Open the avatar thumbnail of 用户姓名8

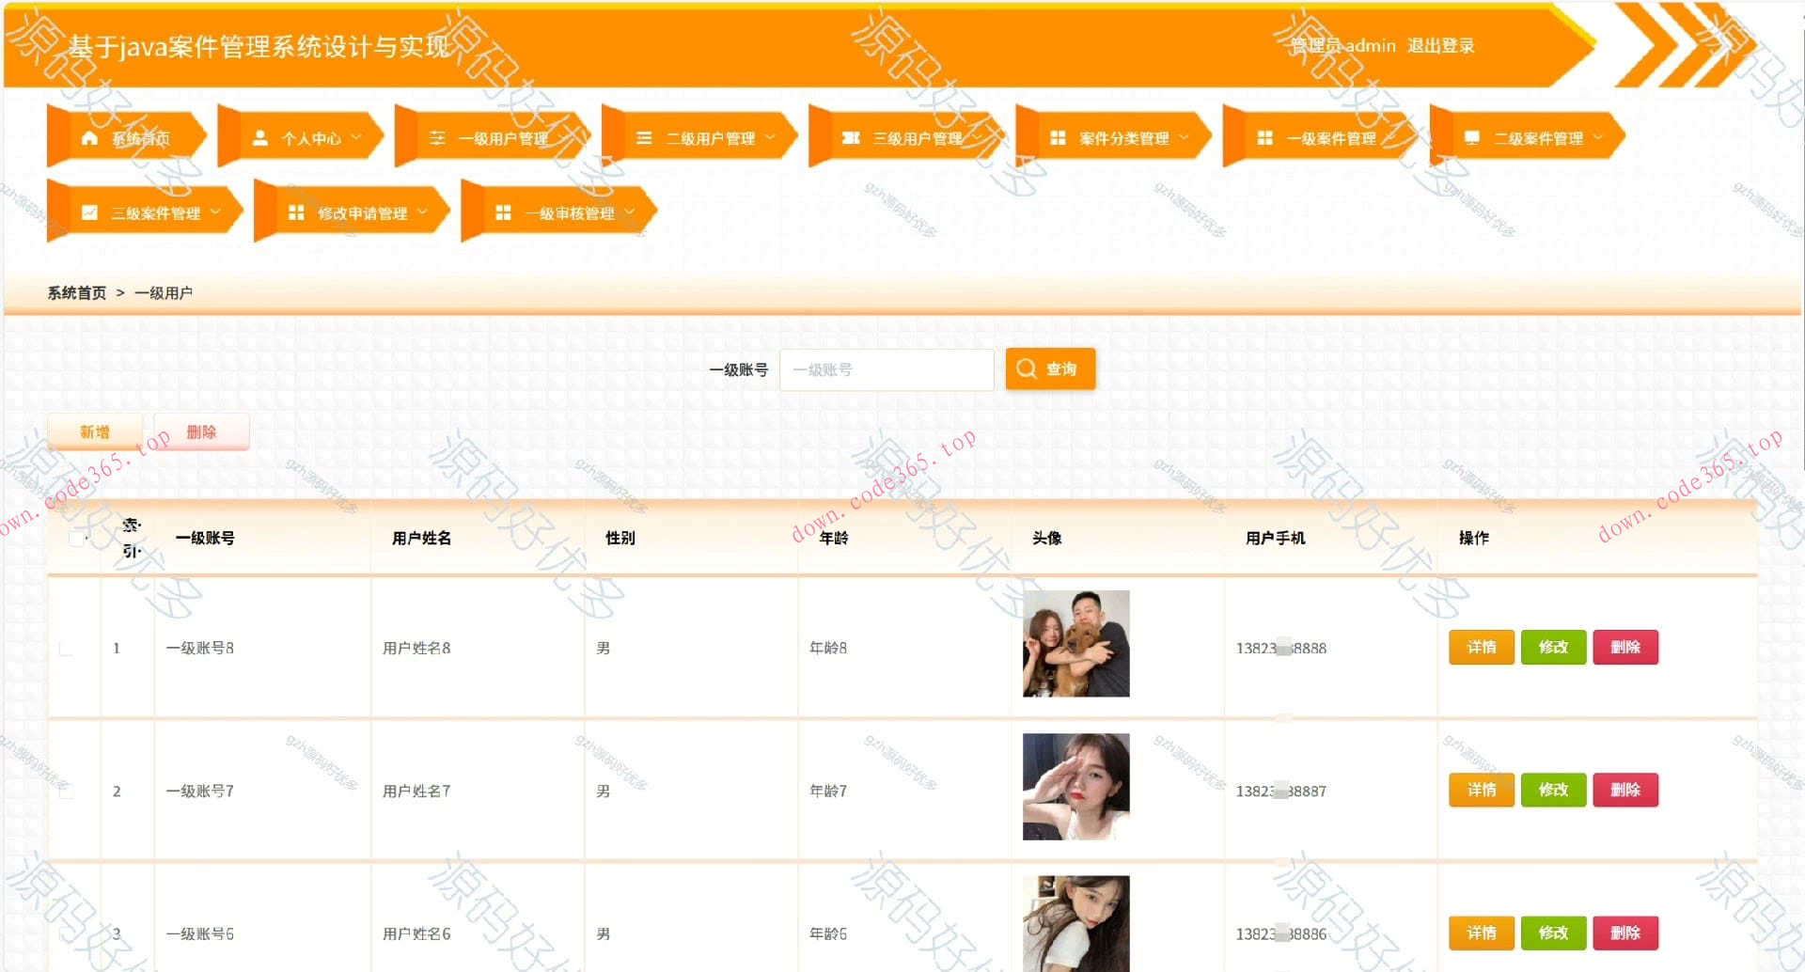pyautogui.click(x=1075, y=645)
